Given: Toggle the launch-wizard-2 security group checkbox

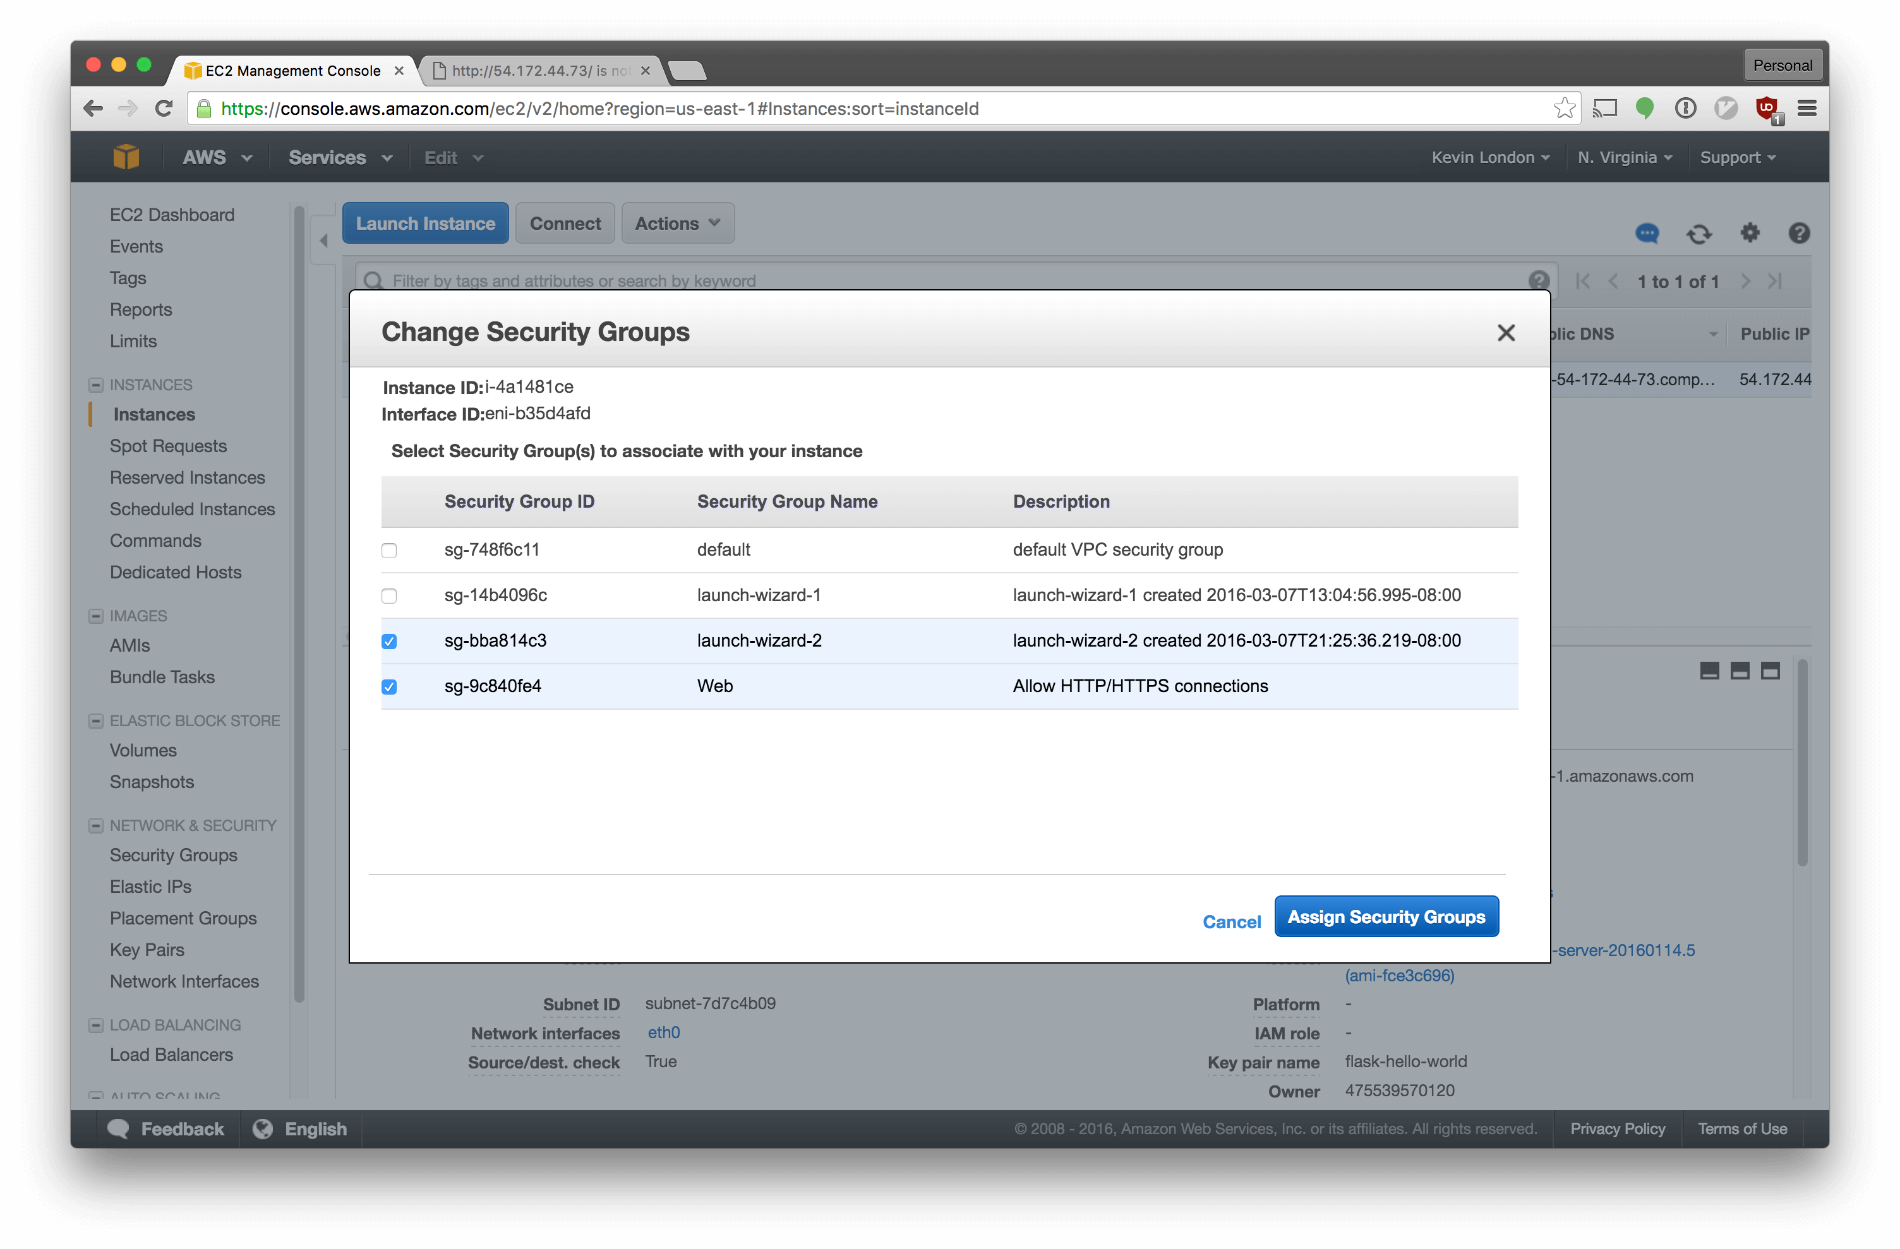Looking at the screenshot, I should point(389,640).
